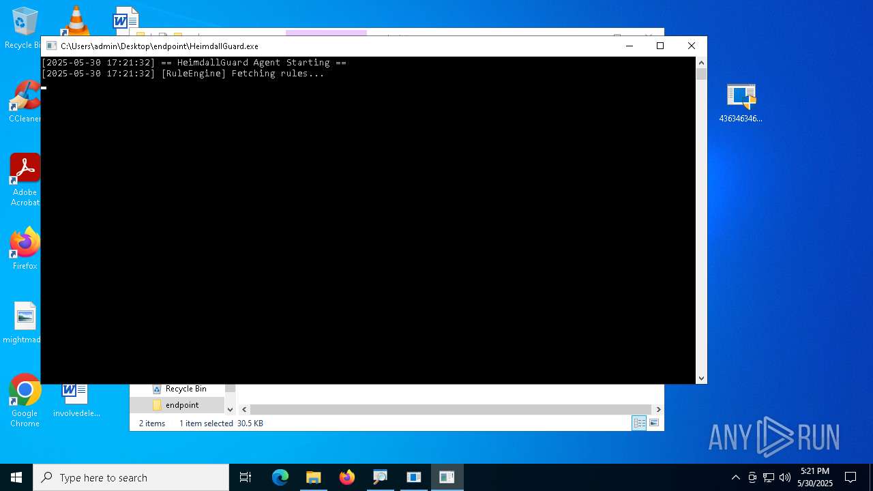Open Adobe Acrobat desktop shortcut
This screenshot has width=873, height=491.
(25, 179)
